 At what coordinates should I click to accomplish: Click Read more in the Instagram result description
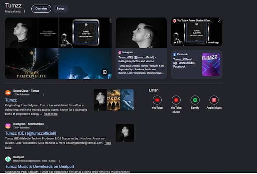[x=108, y=143]
